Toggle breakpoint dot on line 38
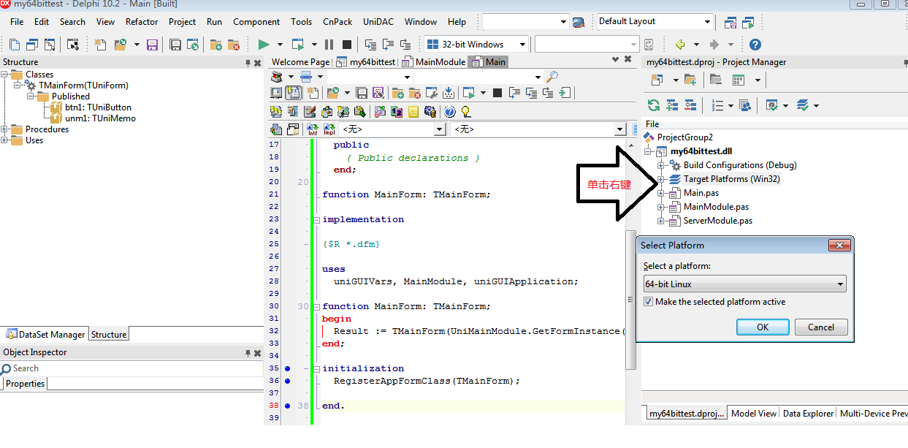This screenshot has height=448, width=908. coord(287,406)
